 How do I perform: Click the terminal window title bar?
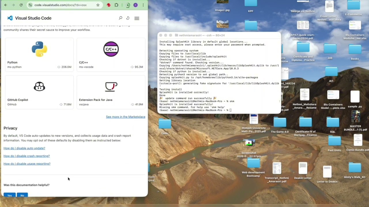click(219, 35)
